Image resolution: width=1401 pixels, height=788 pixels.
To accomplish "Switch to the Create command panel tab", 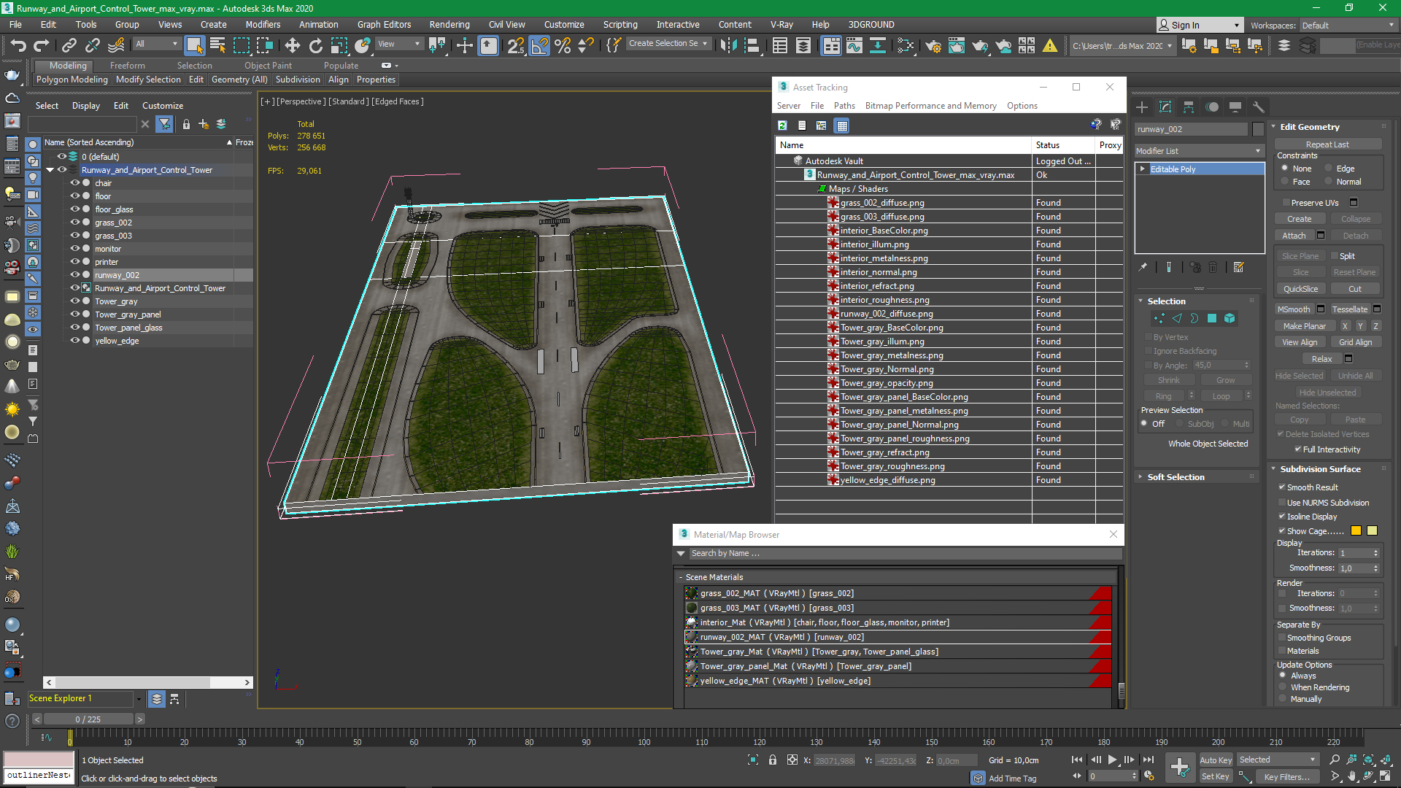I will coord(1142,107).
